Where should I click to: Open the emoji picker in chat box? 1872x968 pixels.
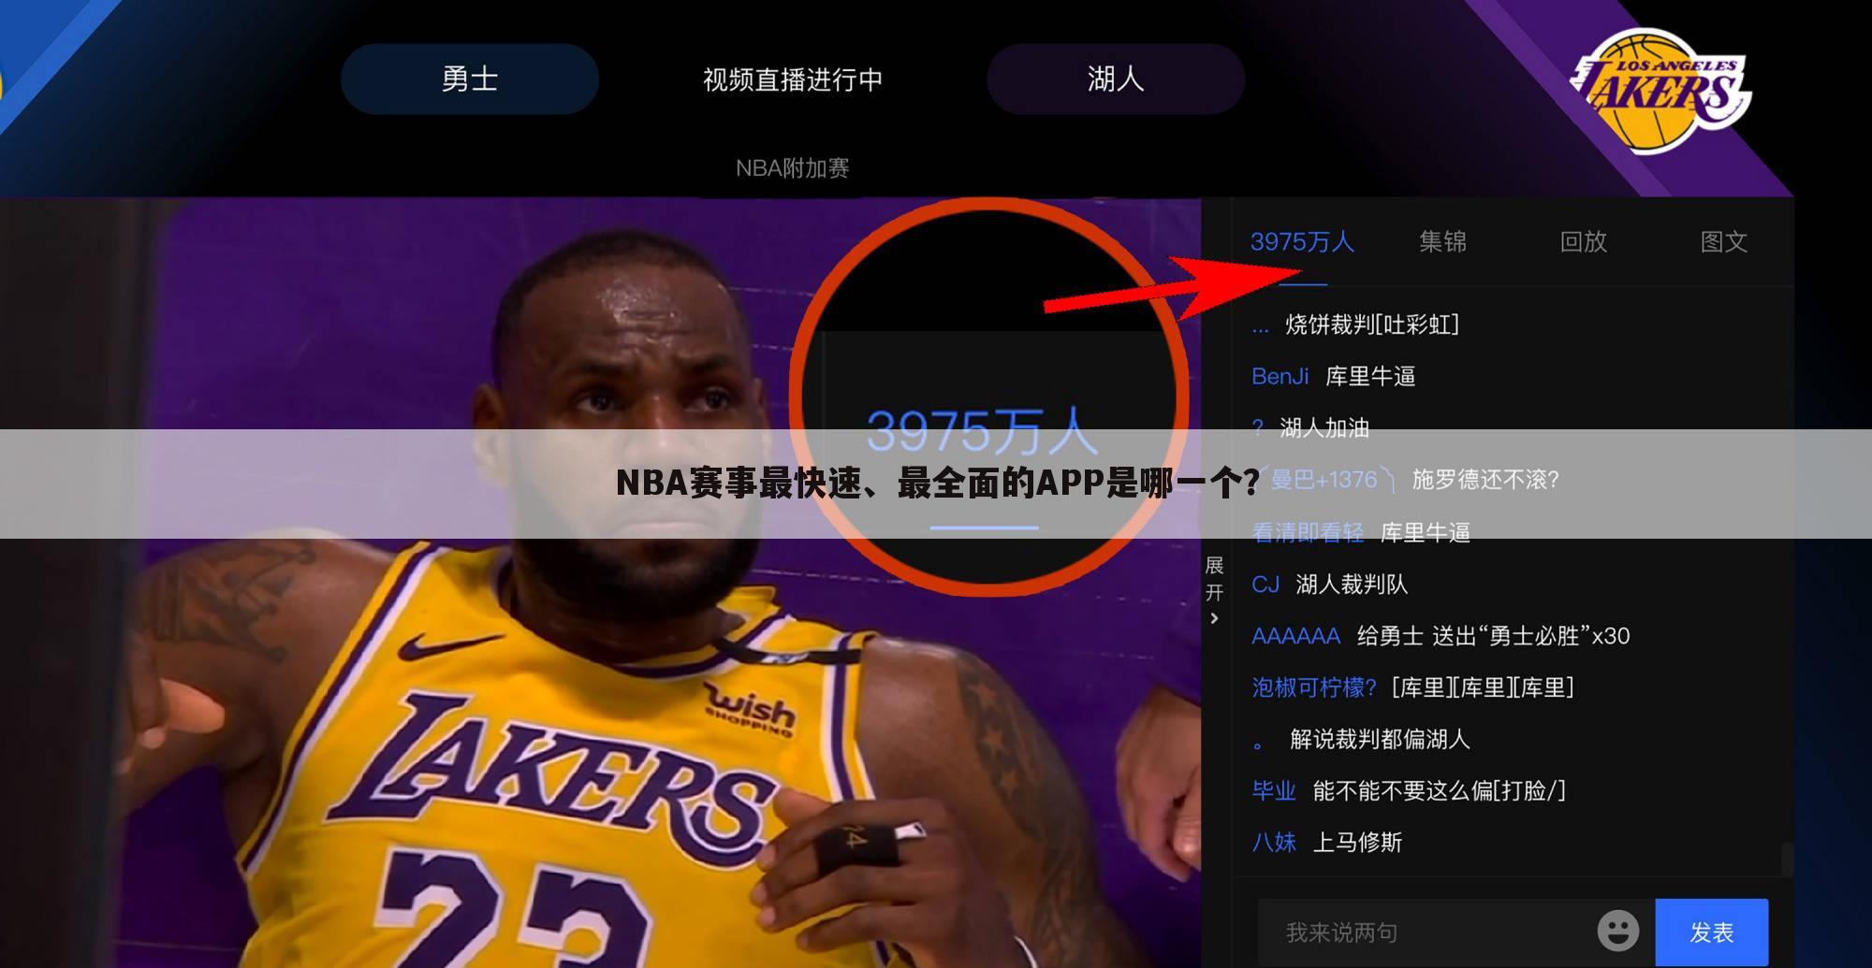(x=1617, y=932)
